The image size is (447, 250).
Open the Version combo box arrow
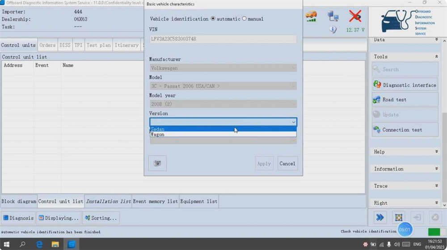[293, 122]
